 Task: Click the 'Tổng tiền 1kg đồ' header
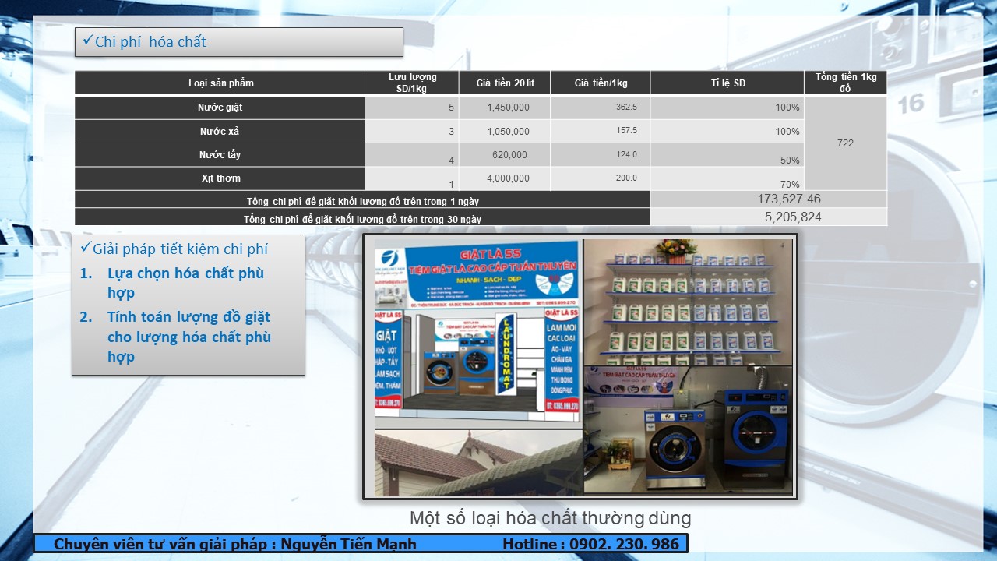point(846,83)
